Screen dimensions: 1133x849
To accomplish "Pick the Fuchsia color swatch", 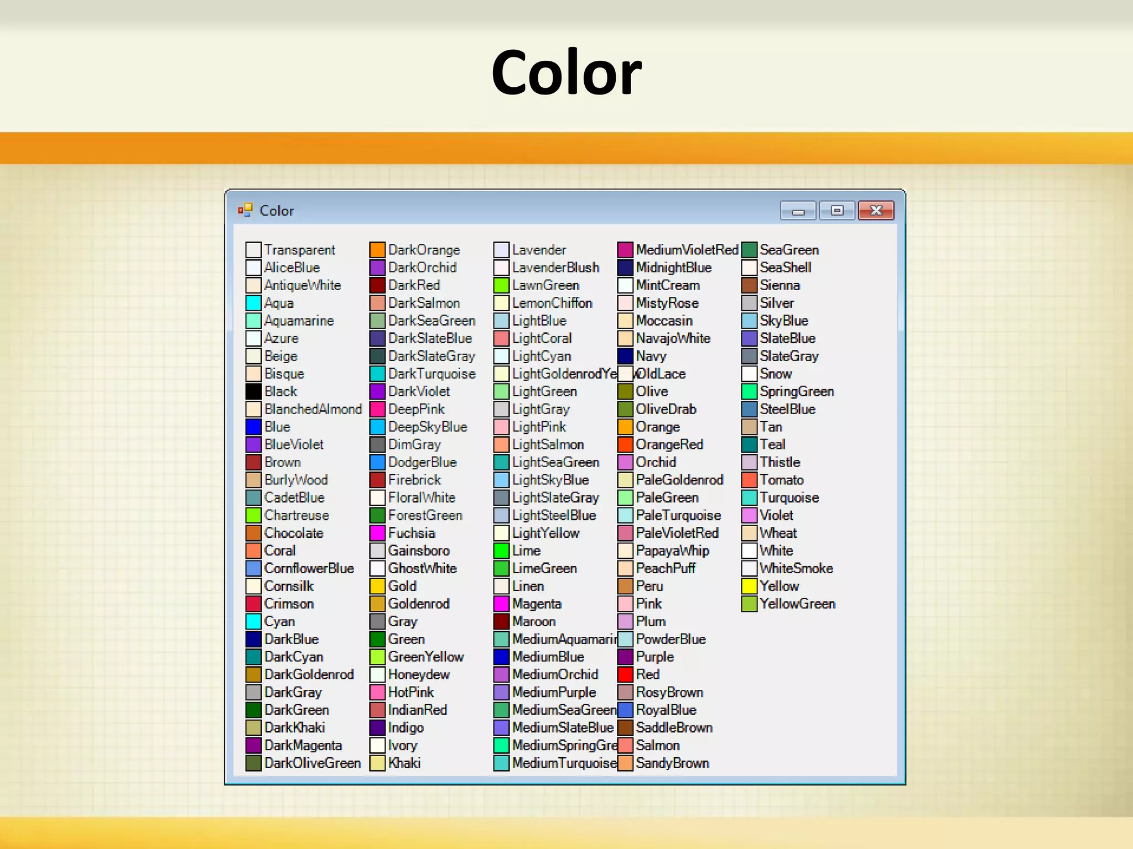I will (x=377, y=533).
